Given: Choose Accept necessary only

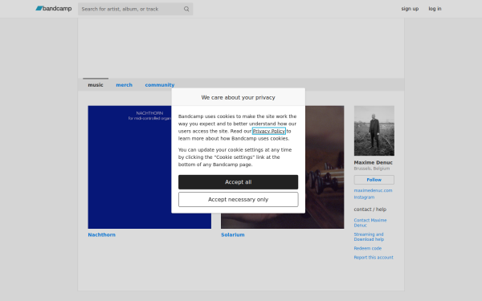Looking at the screenshot, I should (239, 200).
